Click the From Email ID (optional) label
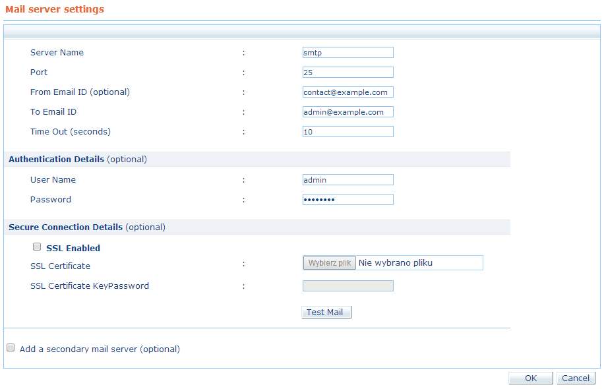The image size is (604, 389). coord(80,92)
